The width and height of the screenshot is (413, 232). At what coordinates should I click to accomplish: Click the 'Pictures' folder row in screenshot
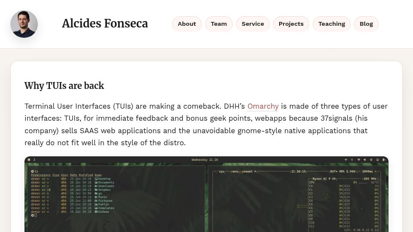pos(72,201)
